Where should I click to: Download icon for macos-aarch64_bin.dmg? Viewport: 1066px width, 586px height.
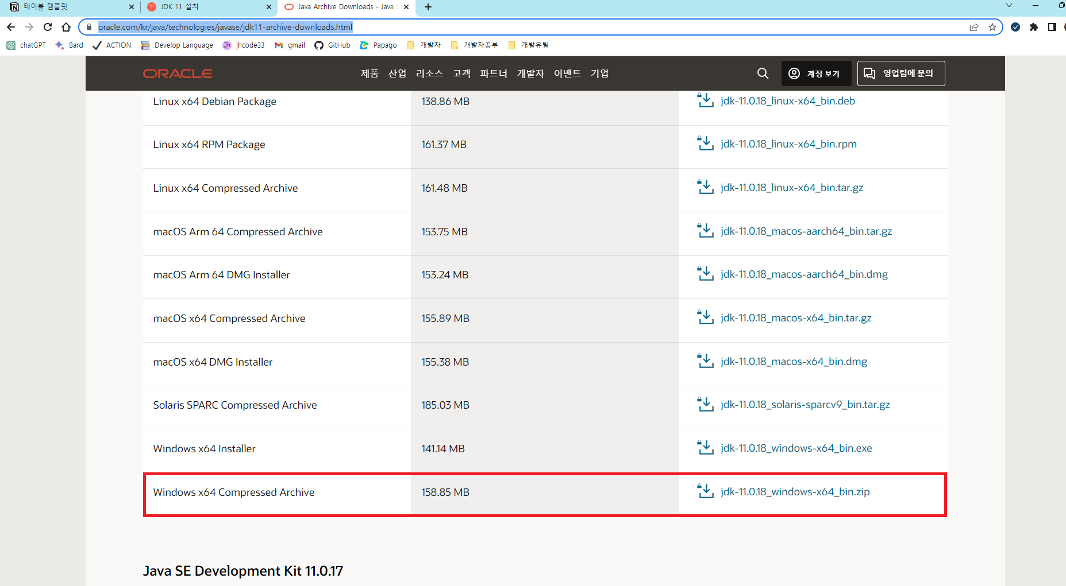(705, 273)
